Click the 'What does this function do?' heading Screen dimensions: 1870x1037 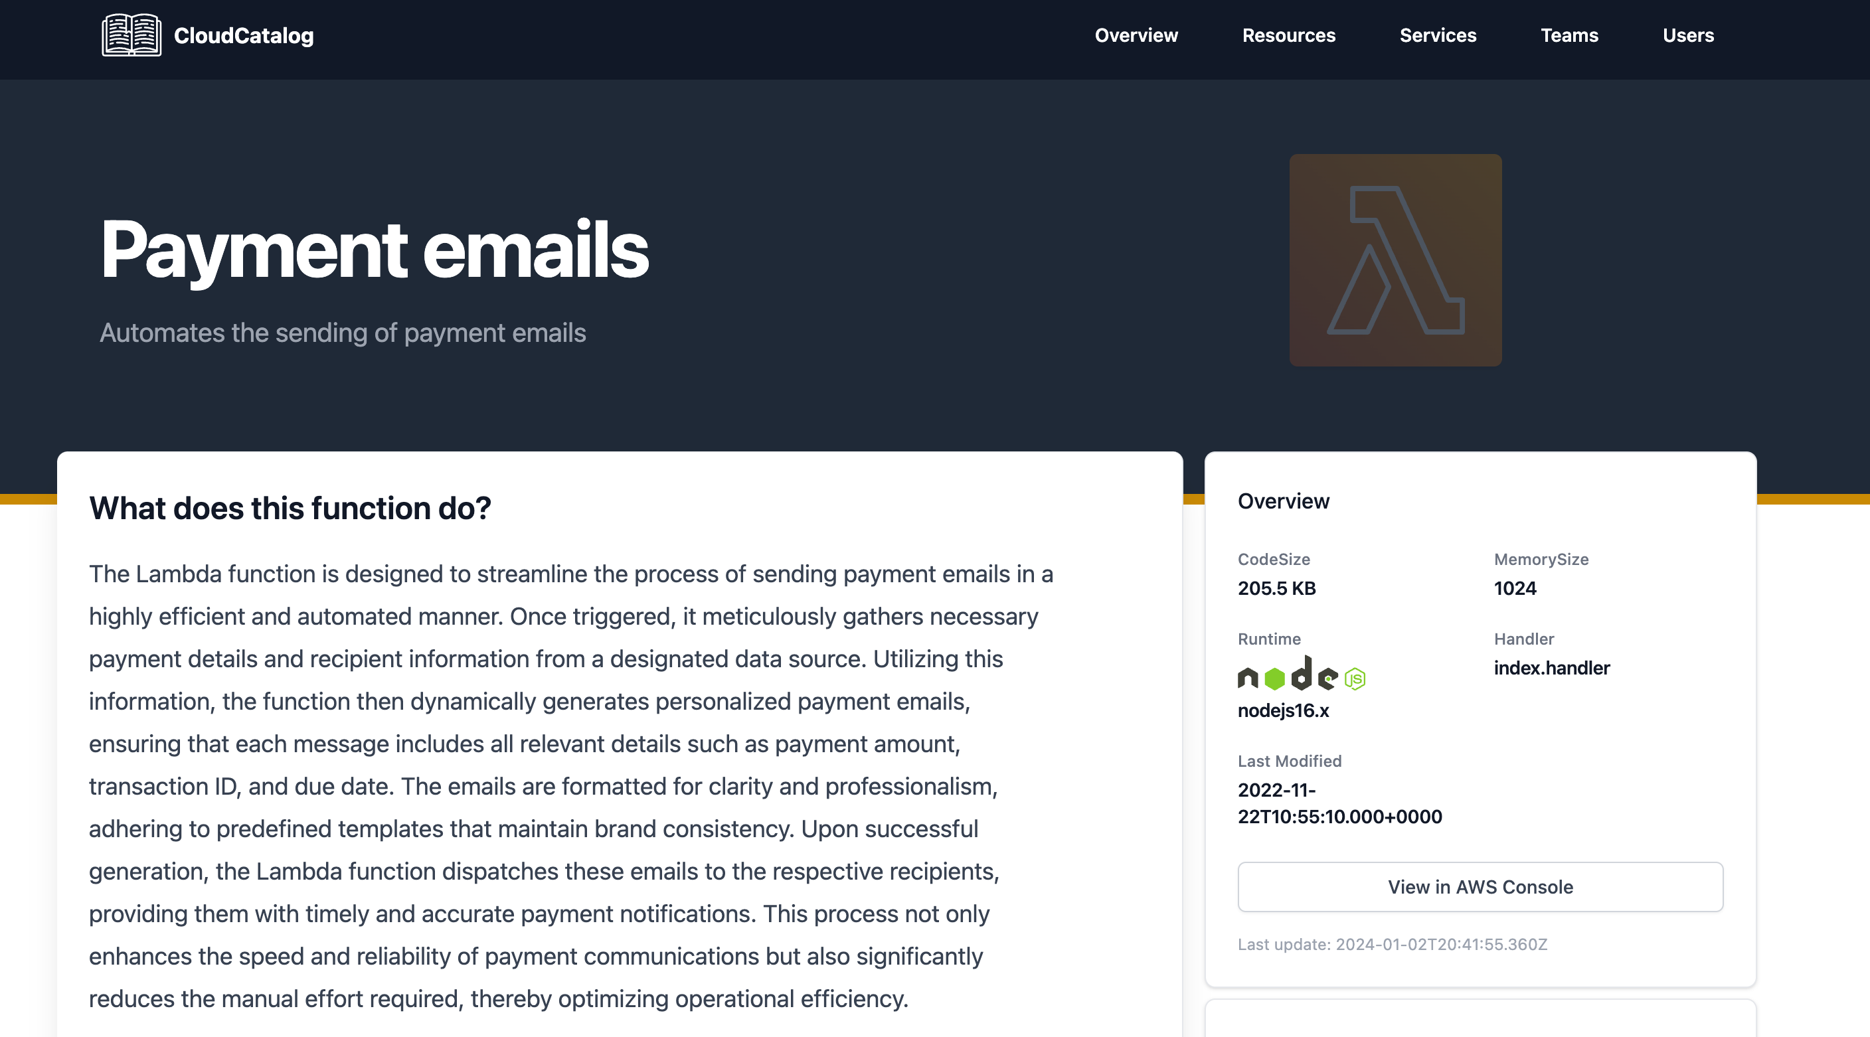click(x=290, y=508)
